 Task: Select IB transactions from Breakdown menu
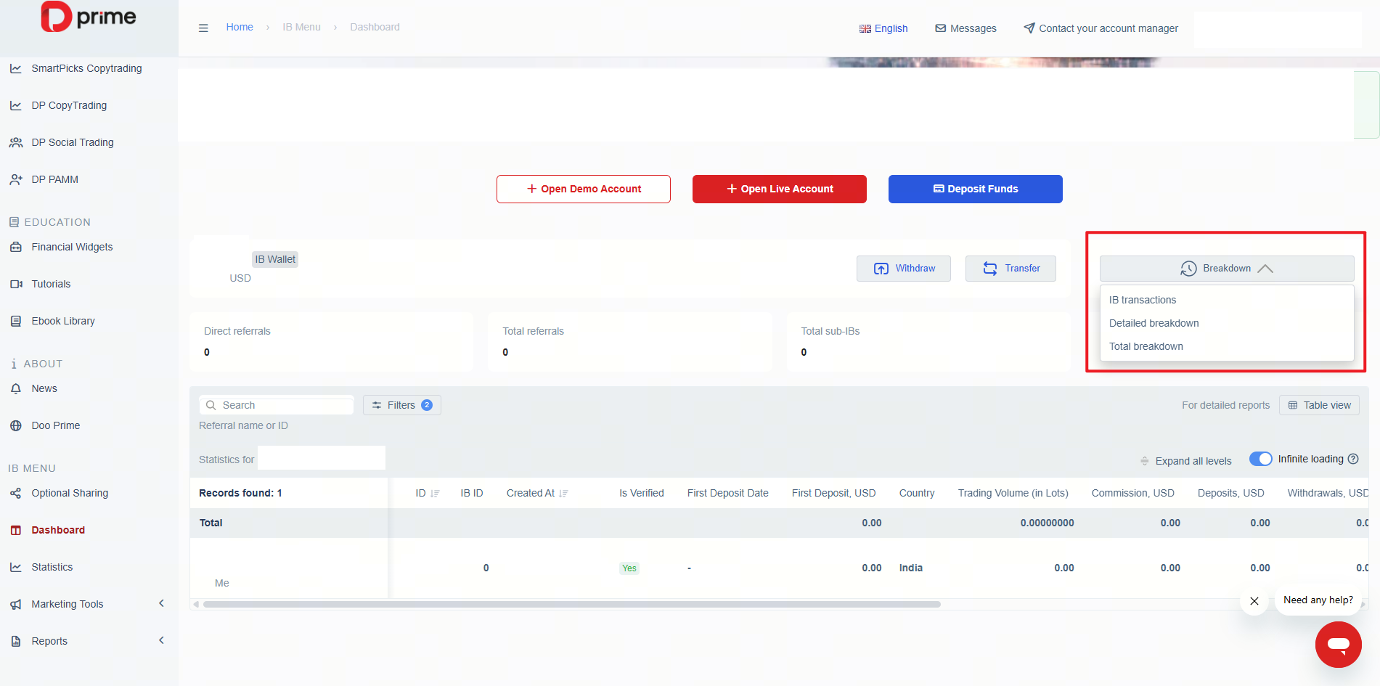point(1142,300)
